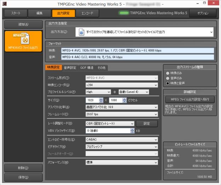
Task: Open the オプション menu button
Action: [203, 13]
